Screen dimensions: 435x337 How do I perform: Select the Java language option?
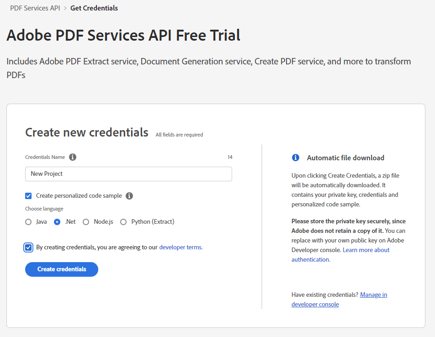[x=28, y=222]
